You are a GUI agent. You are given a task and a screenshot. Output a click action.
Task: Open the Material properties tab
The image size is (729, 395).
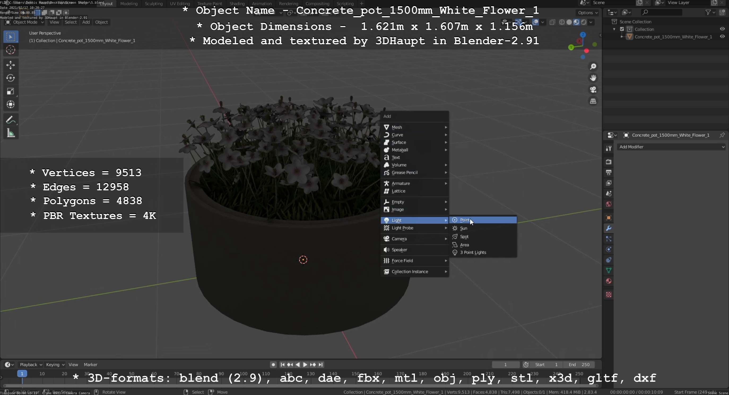609,281
